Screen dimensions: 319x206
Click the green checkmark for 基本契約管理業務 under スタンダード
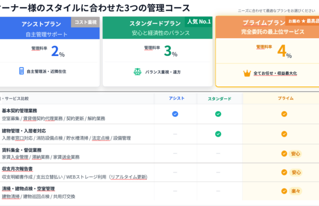pos(218,114)
